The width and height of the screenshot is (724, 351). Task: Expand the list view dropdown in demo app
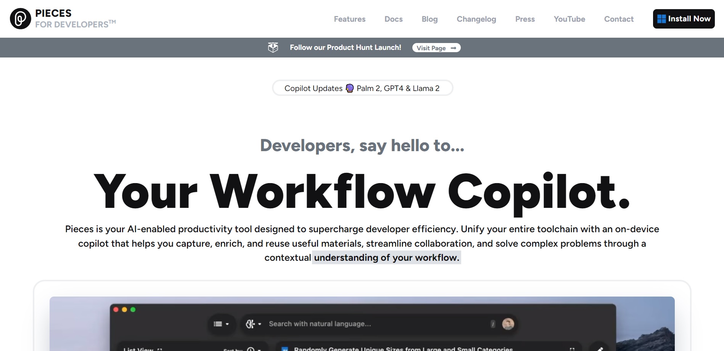(x=221, y=324)
